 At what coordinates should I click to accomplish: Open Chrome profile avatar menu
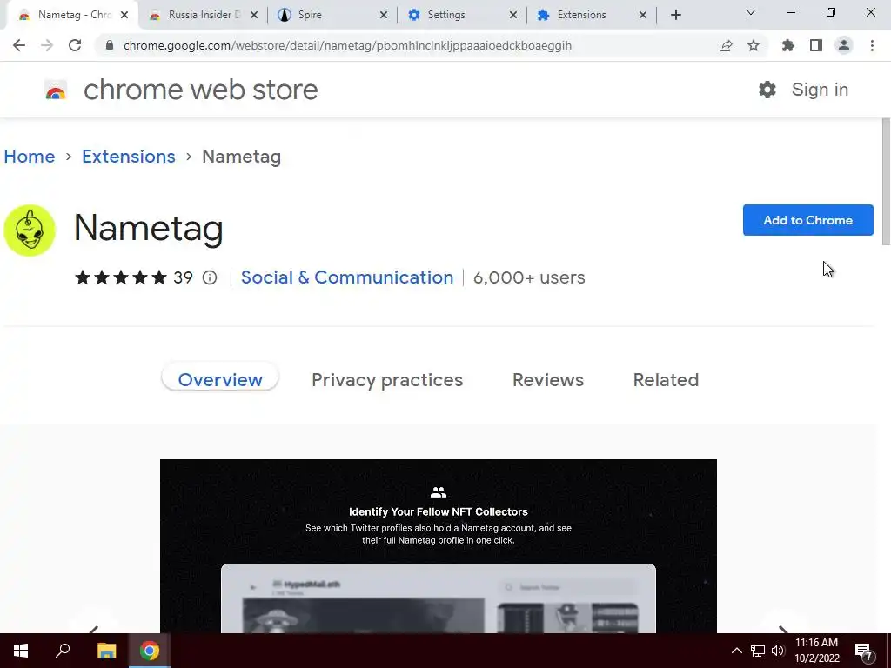click(844, 45)
